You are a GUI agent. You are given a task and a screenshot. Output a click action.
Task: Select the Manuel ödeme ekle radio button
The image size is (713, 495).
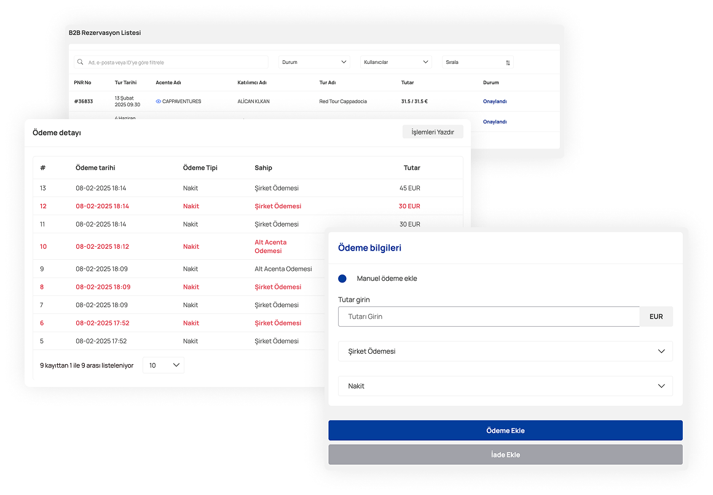tap(342, 278)
